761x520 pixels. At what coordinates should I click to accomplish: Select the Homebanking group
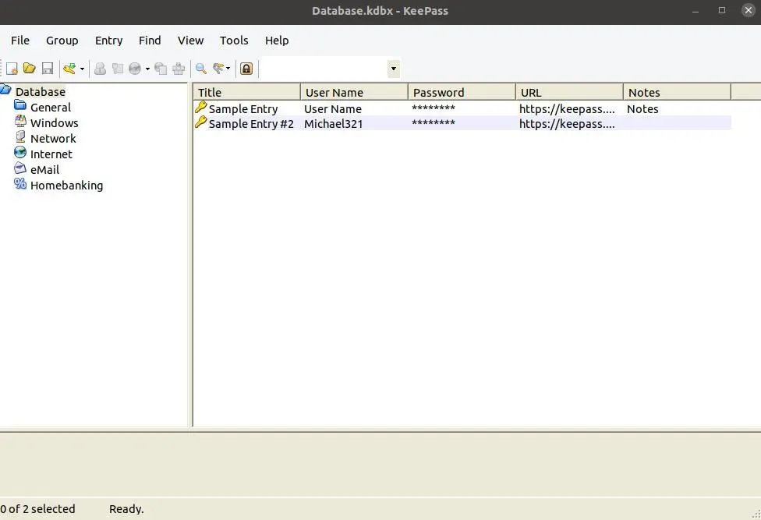pos(66,185)
